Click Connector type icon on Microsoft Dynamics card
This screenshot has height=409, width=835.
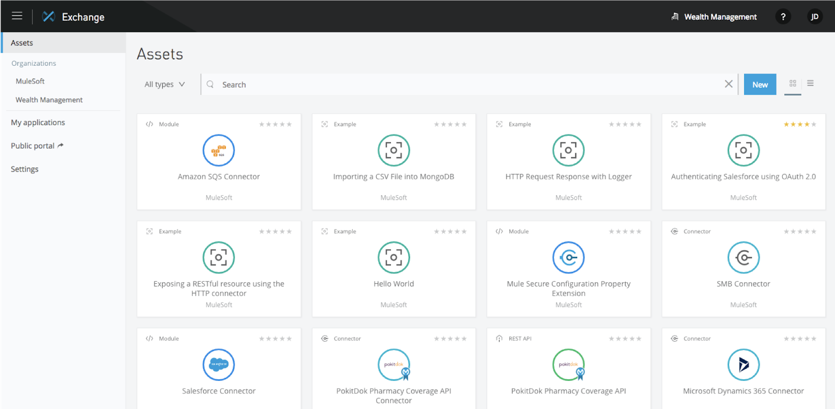tap(674, 339)
